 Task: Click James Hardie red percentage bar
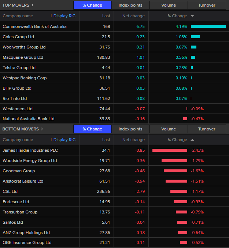pyautogui.click(x=170, y=150)
